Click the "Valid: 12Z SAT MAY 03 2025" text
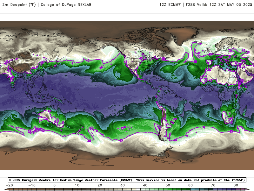The image size is (254, 191). (224, 4)
